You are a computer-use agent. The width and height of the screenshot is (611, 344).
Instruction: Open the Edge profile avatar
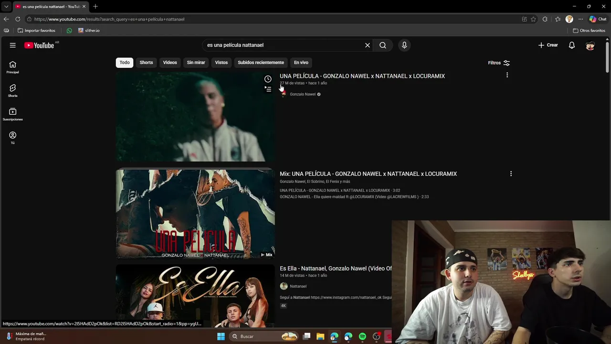569,19
